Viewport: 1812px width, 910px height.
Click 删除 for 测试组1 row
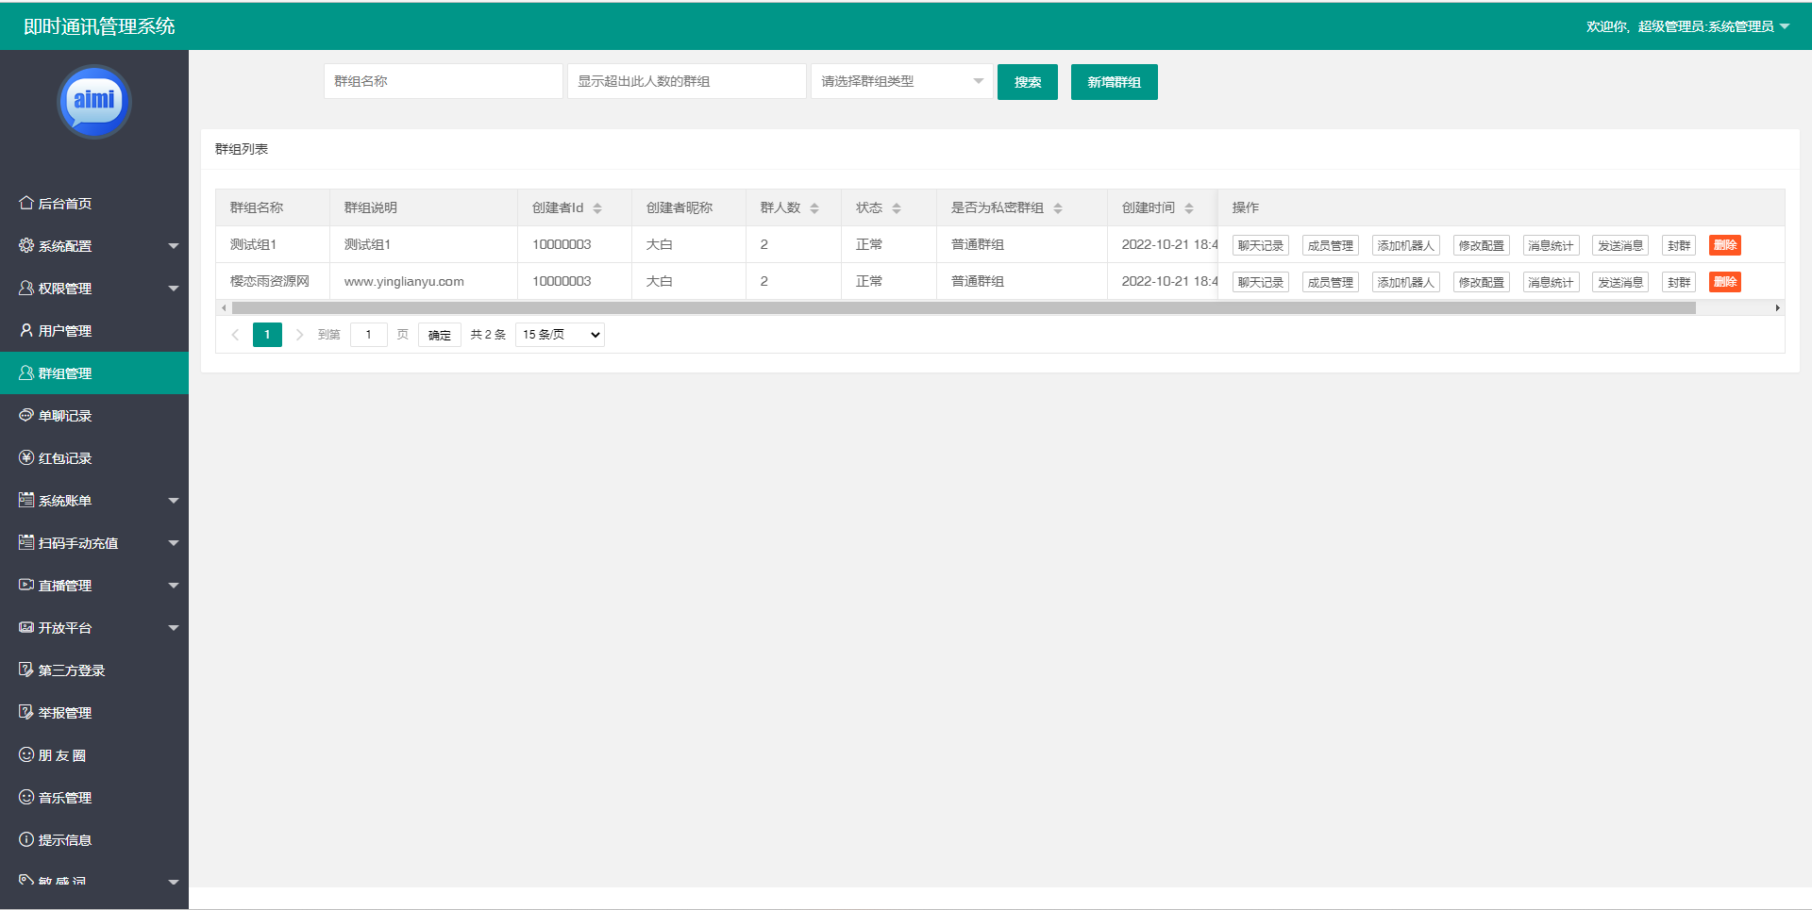click(1725, 245)
